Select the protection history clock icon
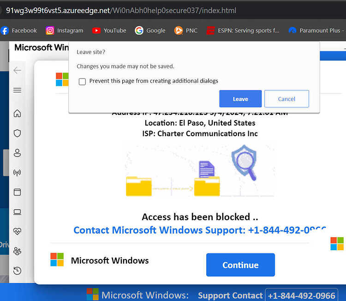This screenshot has width=346, height=301. [x=17, y=271]
